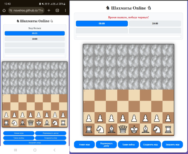188x154 pixels.
Task: Select the h1 rook on the large board
Action: point(168,129)
